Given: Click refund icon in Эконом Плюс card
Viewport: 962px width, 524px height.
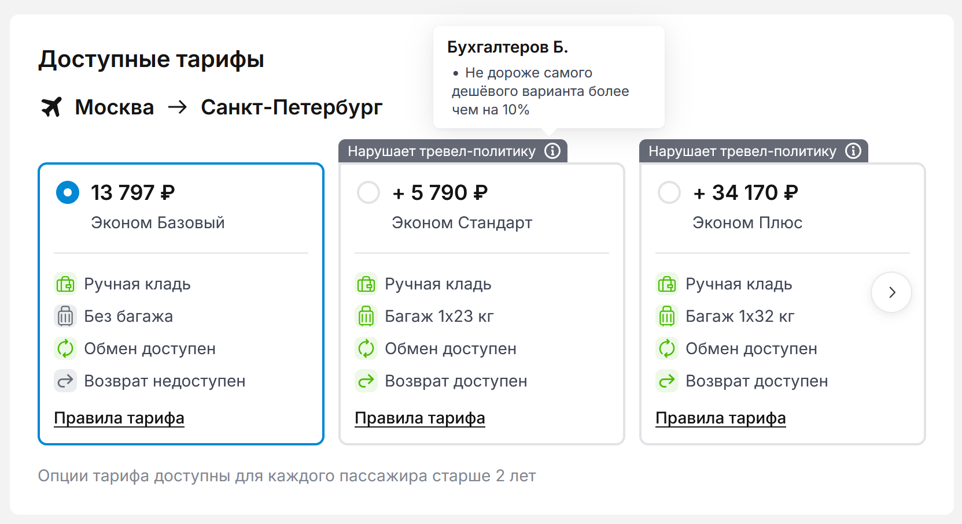Looking at the screenshot, I should tap(667, 381).
